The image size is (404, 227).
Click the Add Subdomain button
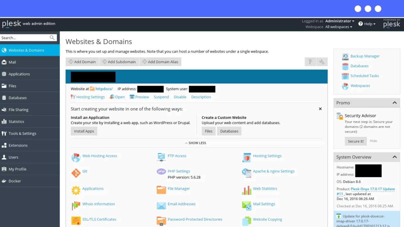click(119, 62)
